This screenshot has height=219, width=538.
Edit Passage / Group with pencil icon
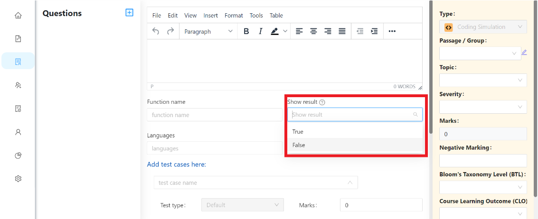coord(524,53)
